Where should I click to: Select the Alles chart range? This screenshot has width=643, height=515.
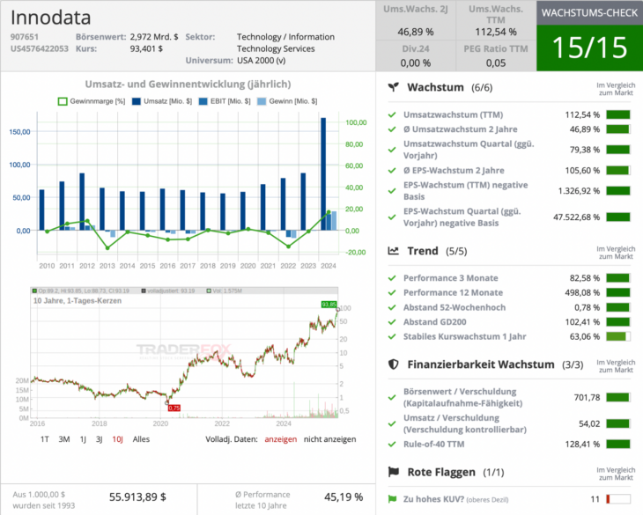(141, 438)
